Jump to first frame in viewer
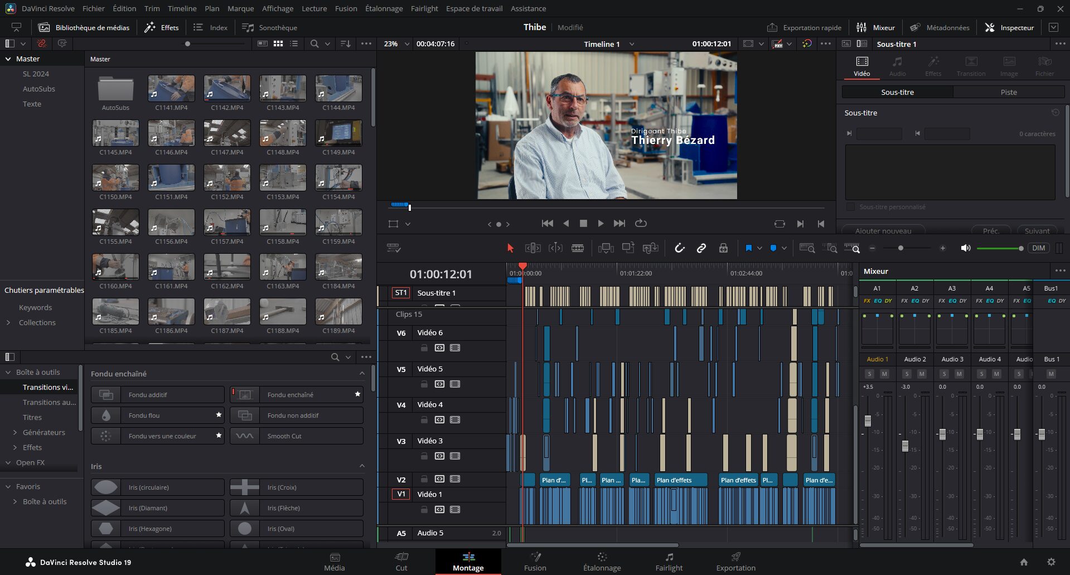The image size is (1070, 575). pyautogui.click(x=547, y=224)
